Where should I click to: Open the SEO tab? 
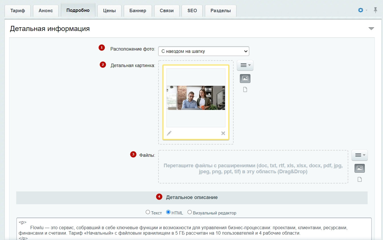tap(192, 11)
